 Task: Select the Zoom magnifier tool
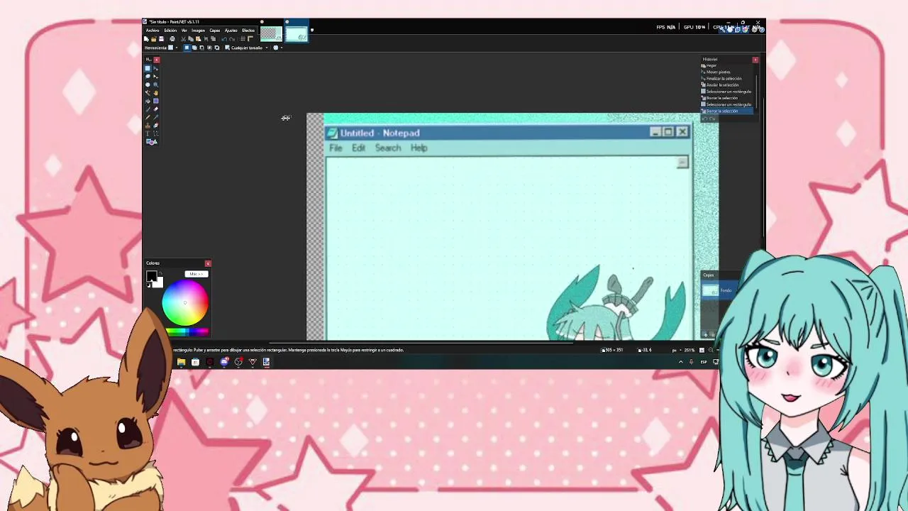point(155,84)
